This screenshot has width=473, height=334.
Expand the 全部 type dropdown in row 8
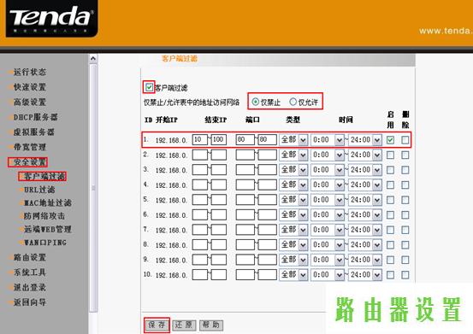coord(293,245)
